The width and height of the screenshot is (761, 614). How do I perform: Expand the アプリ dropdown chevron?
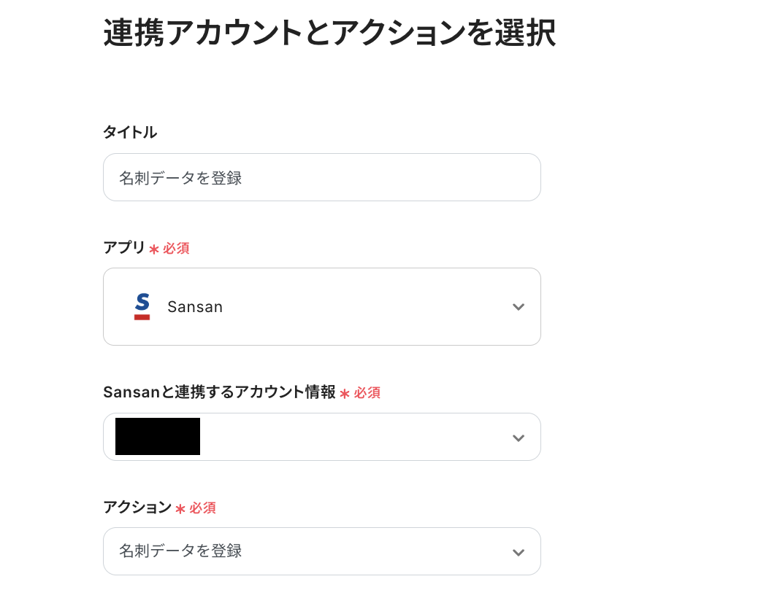(519, 307)
